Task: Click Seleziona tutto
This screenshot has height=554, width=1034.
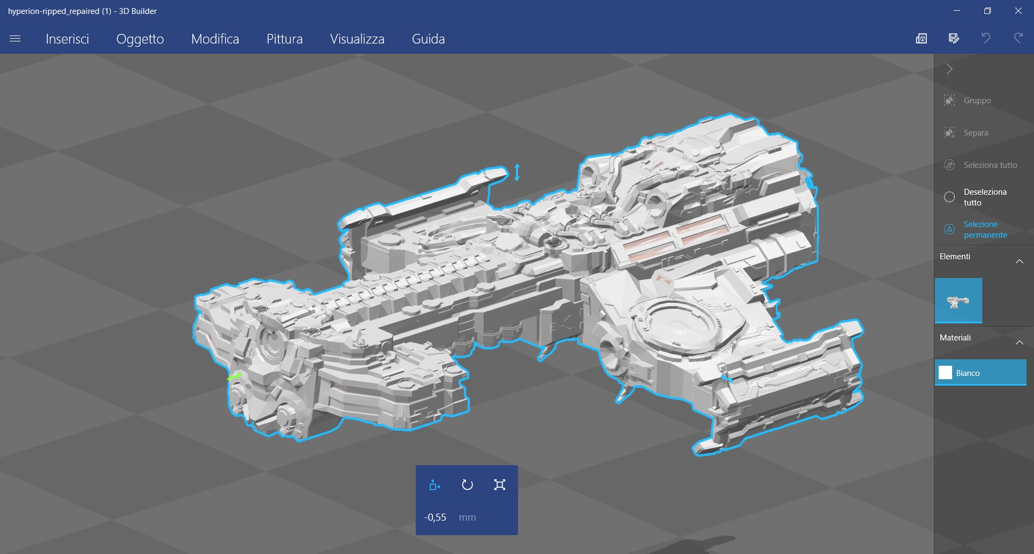Action: (x=990, y=165)
